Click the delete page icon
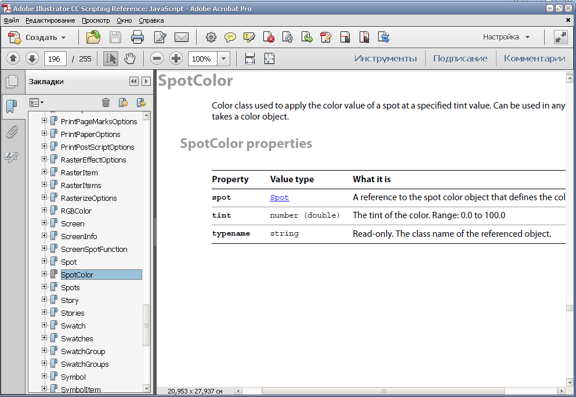This screenshot has width=576, height=397. (x=269, y=37)
